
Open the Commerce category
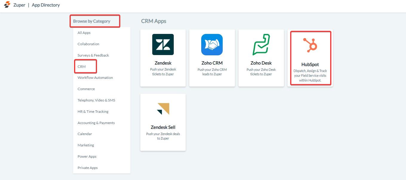86,89
